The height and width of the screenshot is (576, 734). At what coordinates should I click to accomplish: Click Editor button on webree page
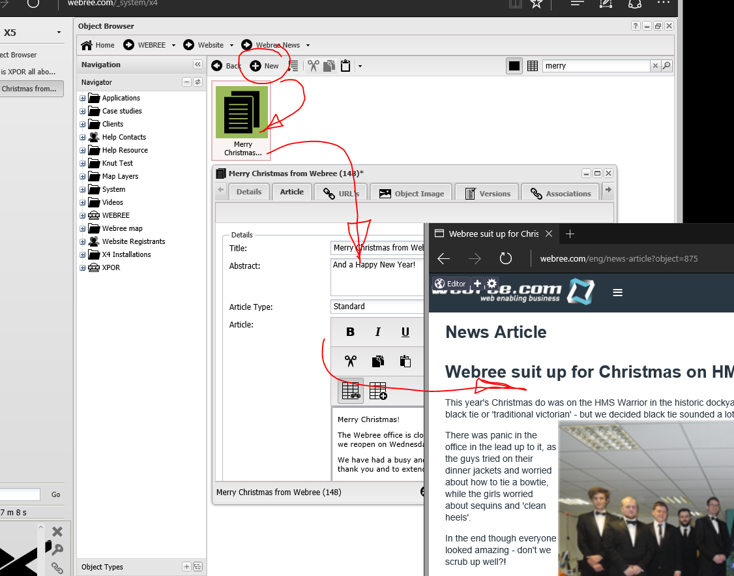pyautogui.click(x=450, y=283)
